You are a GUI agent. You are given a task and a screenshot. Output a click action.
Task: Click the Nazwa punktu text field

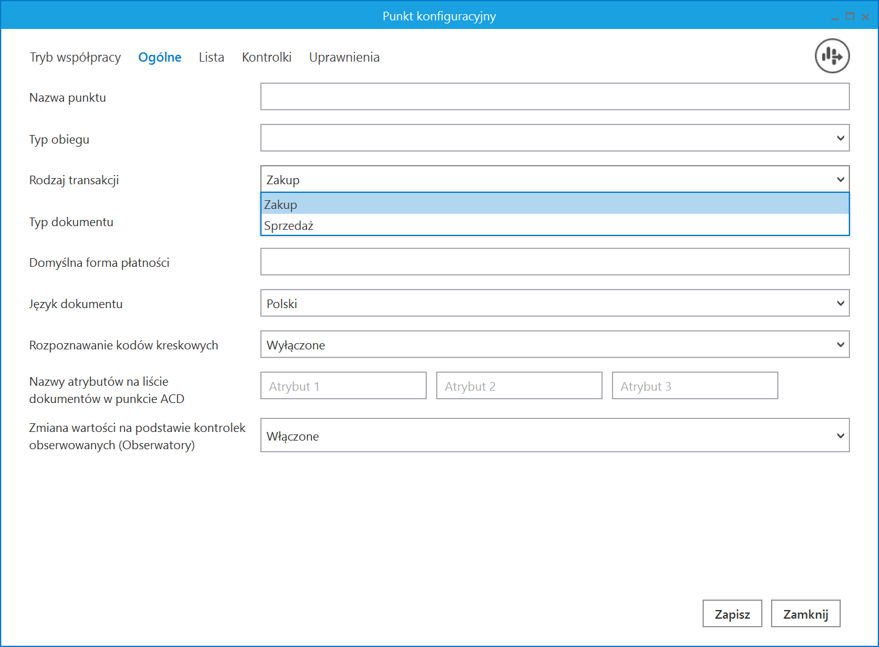(555, 97)
